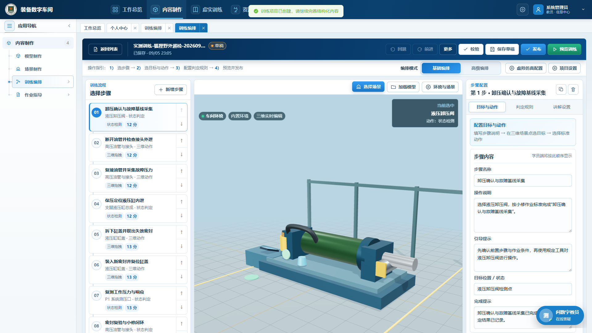Click the 操作说明 text area
The image size is (592, 333).
(523, 215)
